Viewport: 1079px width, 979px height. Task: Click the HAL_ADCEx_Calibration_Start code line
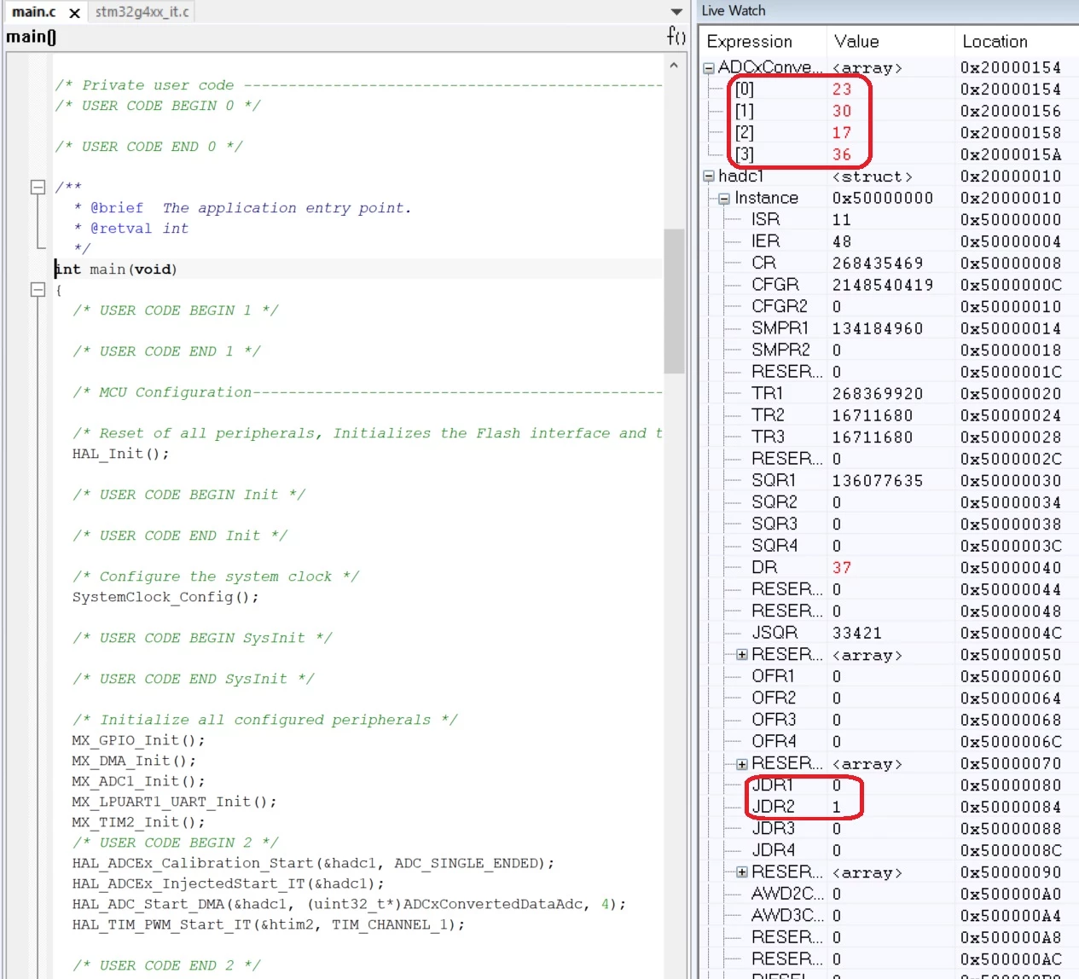pyautogui.click(x=313, y=863)
